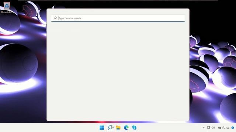Open the Windows Start menu
This screenshot has width=236, height=132.
click(102, 128)
